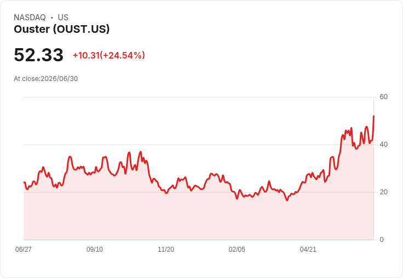
Task: Click the starting point of the price line
Action: coord(24,182)
